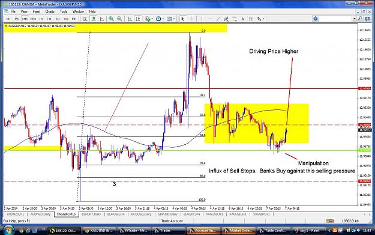Toggle chart auto scroll icon
375x235 pixels.
130,19
